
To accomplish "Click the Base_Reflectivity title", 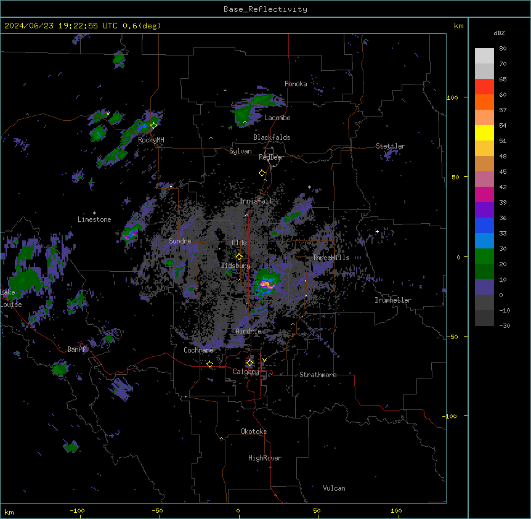I will coord(265,9).
